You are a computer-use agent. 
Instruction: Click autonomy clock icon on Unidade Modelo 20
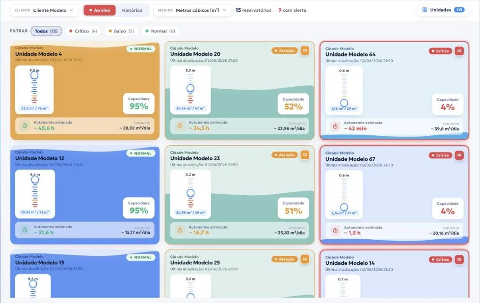[x=180, y=126]
